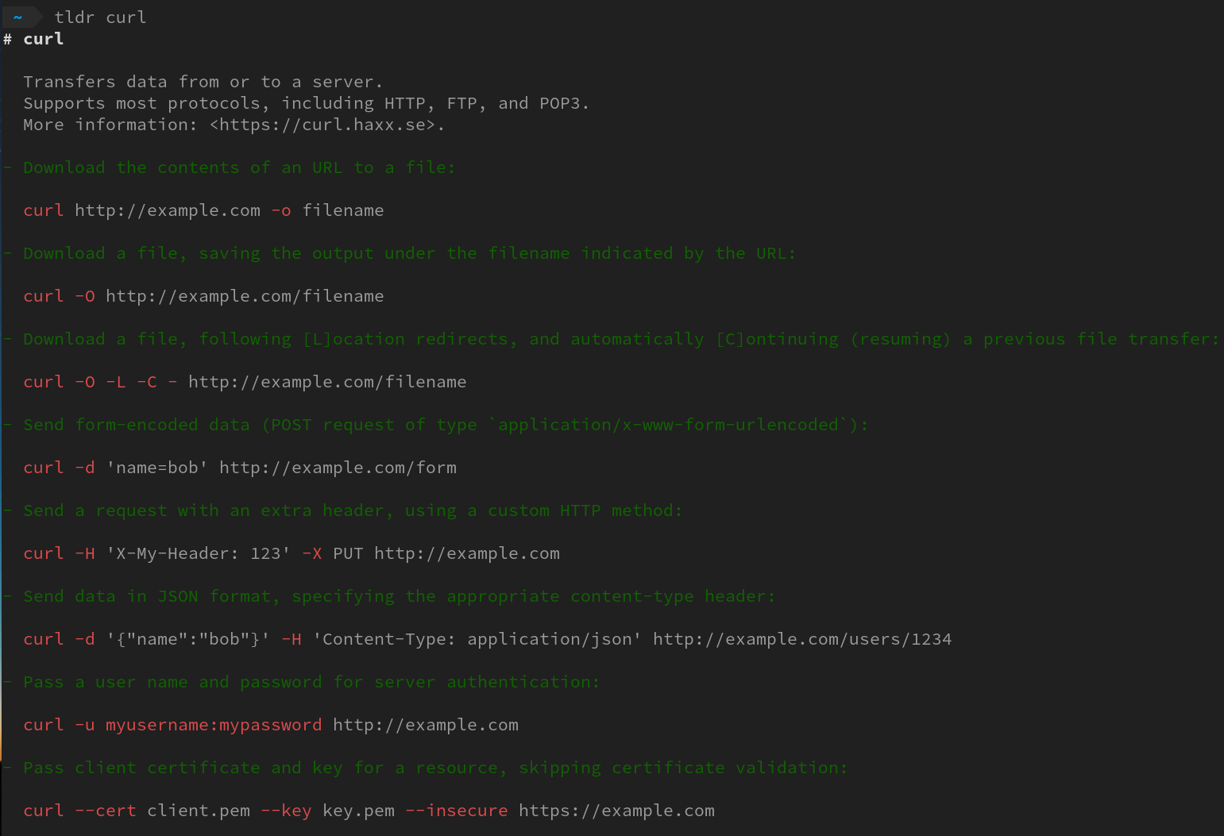Click the 'Content-Type: application/json' header string

point(477,639)
